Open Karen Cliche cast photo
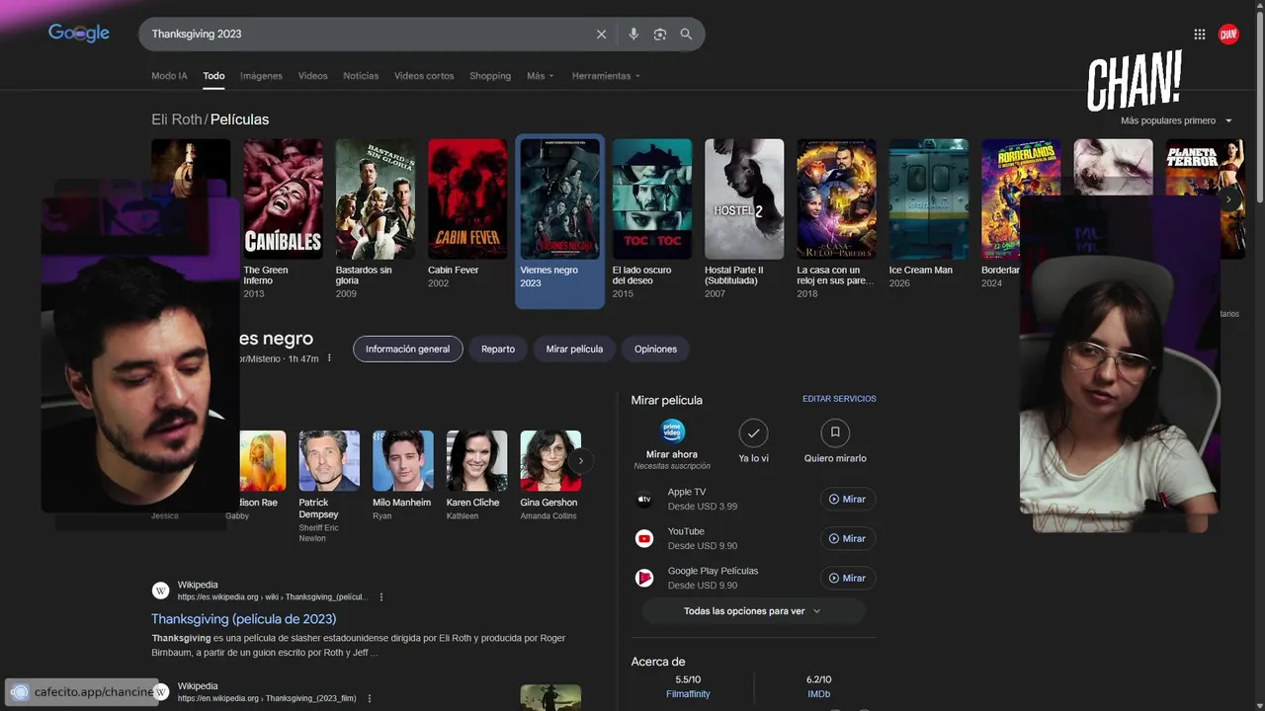This screenshot has width=1265, height=711. coord(476,460)
